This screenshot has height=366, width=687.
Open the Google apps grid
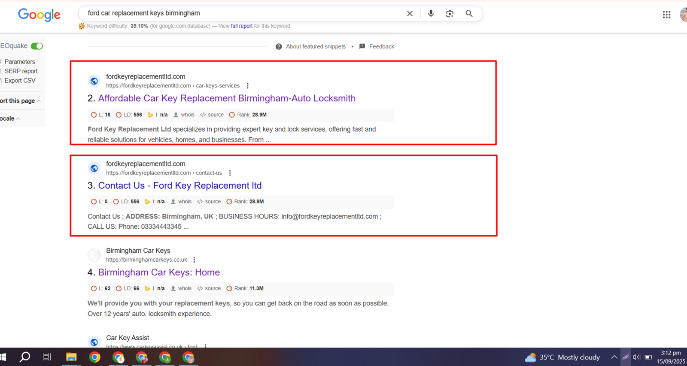[x=666, y=15]
